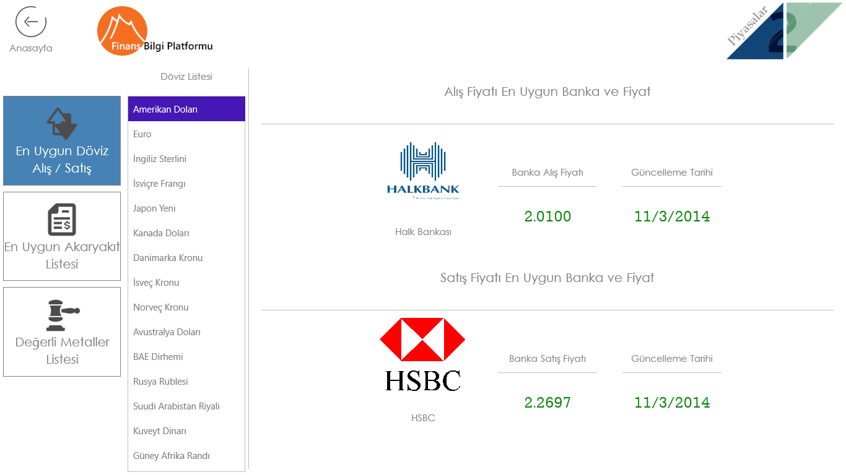The width and height of the screenshot is (846, 475).
Task: Pick Güney Afrika Randı entry
Action: (186, 456)
